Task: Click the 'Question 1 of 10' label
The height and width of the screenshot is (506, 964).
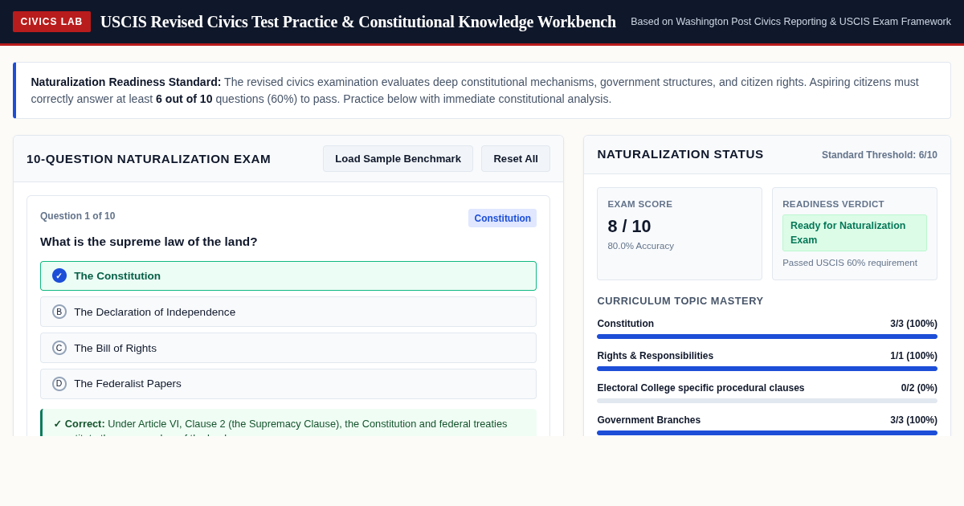Action: [77, 216]
